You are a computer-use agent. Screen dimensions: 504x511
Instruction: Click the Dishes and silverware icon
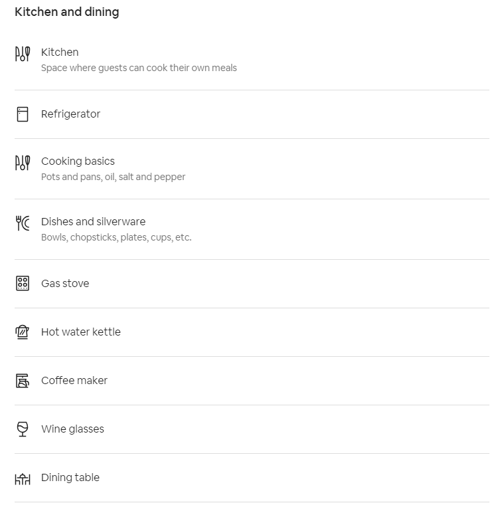pos(23,223)
